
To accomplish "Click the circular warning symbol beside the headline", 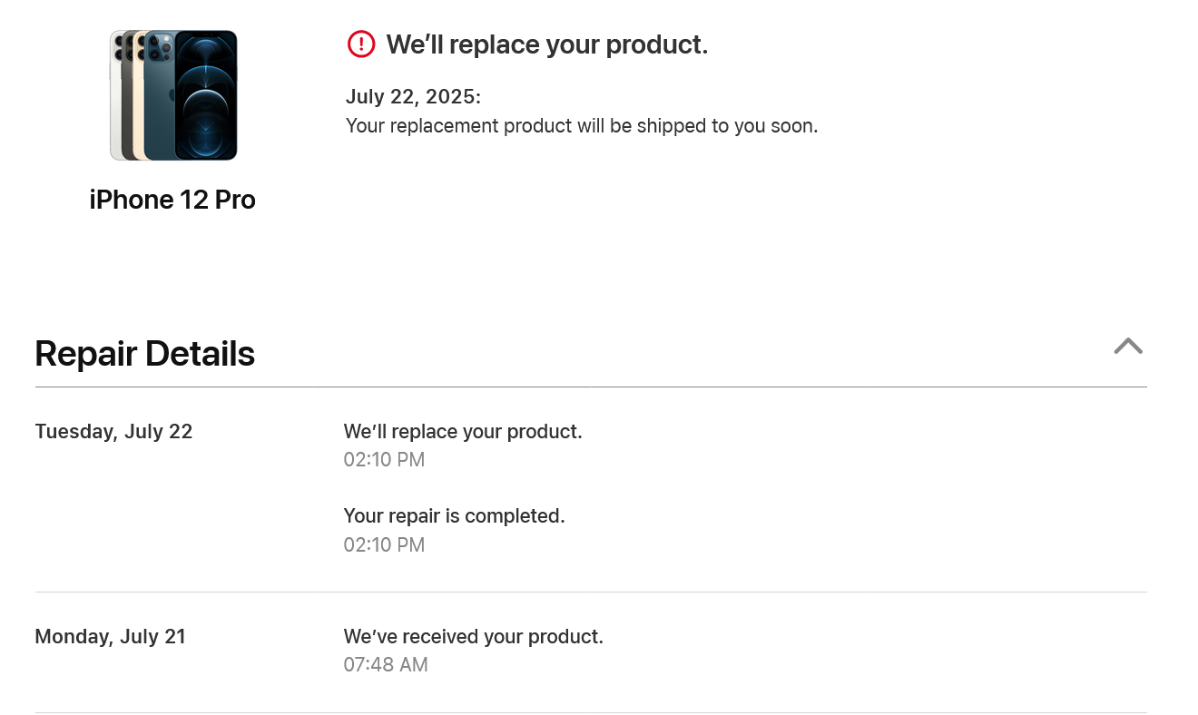I will click(x=361, y=44).
